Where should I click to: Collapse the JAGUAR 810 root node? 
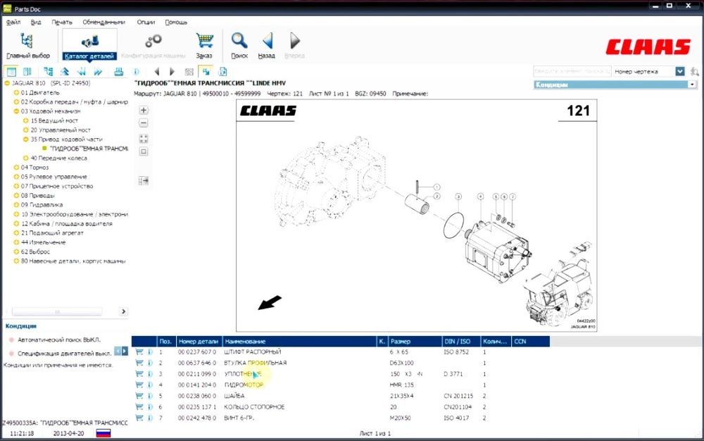pyautogui.click(x=7, y=83)
